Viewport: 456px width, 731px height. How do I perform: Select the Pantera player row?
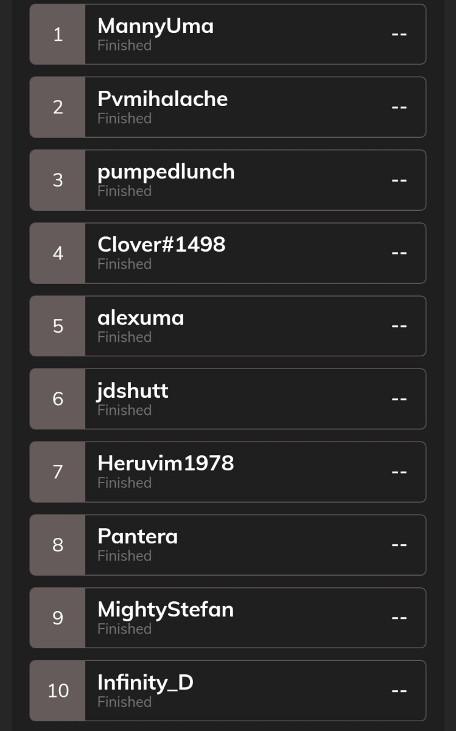(x=228, y=545)
